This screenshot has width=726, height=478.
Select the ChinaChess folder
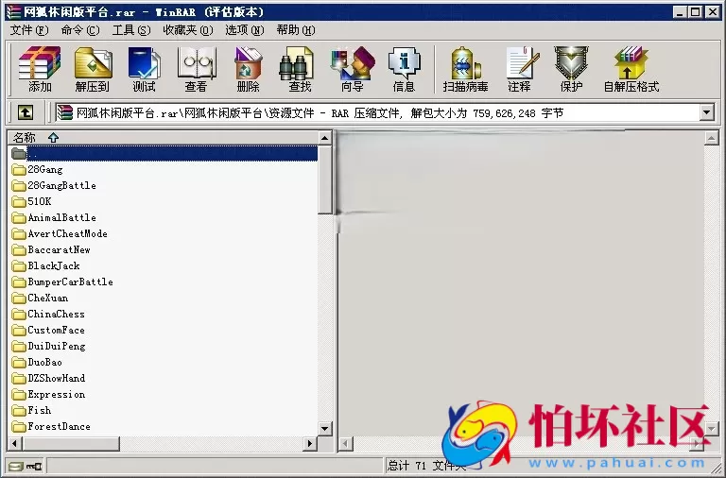(x=48, y=314)
